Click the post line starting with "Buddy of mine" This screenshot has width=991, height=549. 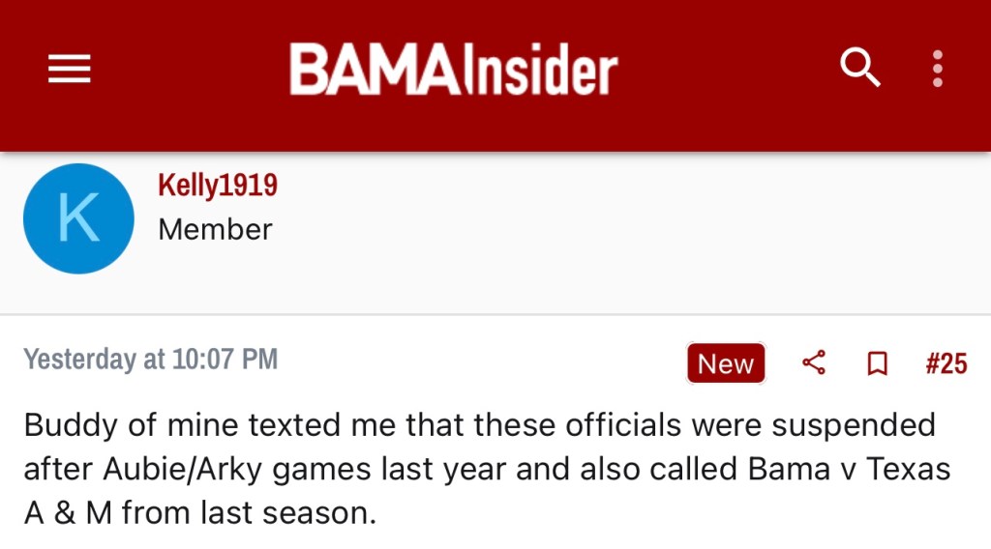coord(479,424)
